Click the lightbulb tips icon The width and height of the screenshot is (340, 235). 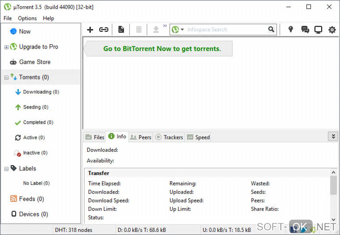[x=291, y=29]
